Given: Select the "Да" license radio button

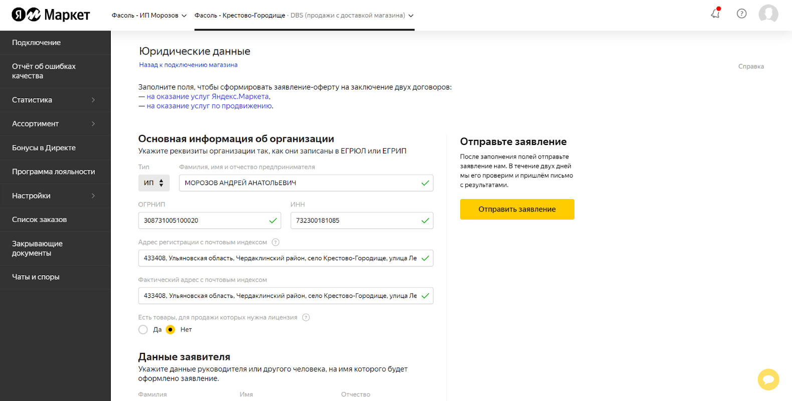Looking at the screenshot, I should [x=143, y=329].
